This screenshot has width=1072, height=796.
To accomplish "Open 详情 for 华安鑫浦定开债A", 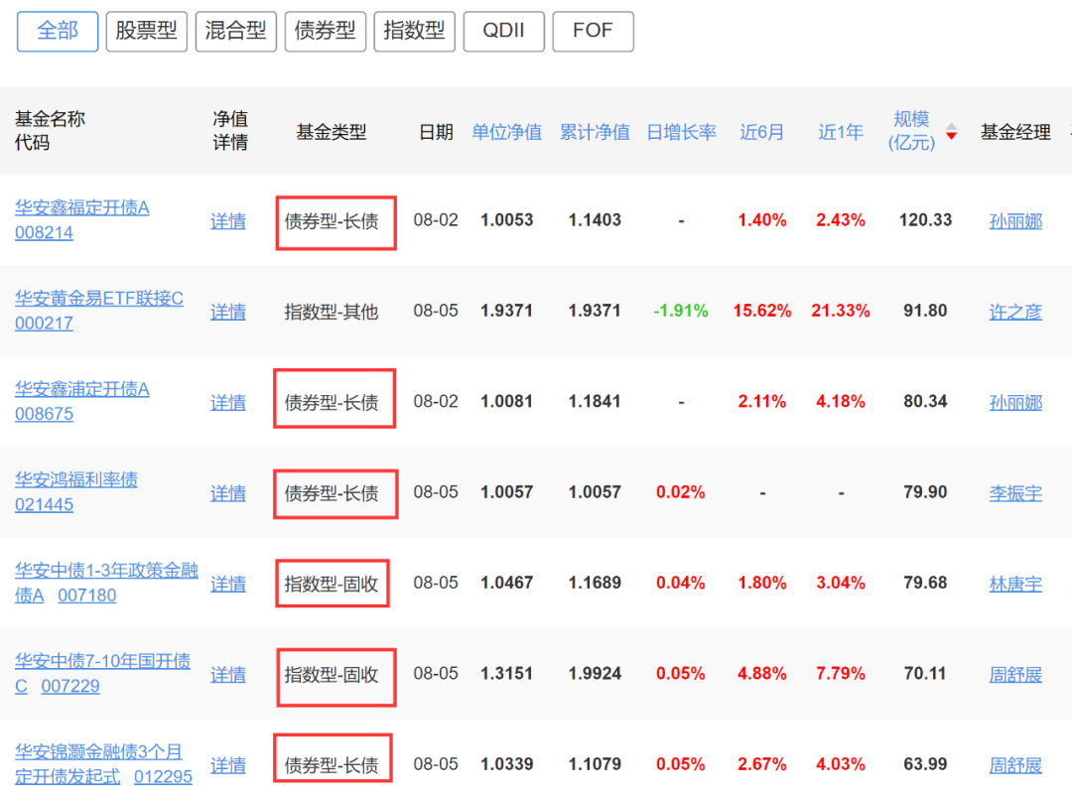I will [228, 402].
